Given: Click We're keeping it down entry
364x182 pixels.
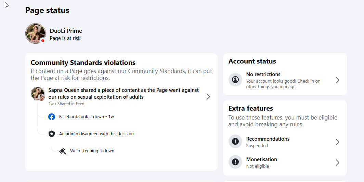Looking at the screenshot, I should pyautogui.click(x=92, y=151).
